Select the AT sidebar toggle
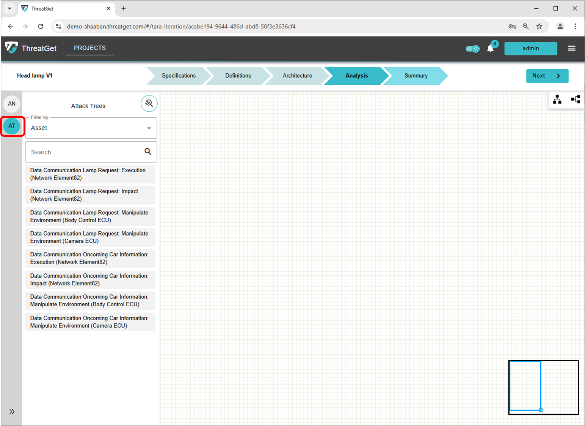The width and height of the screenshot is (585, 426). (12, 126)
